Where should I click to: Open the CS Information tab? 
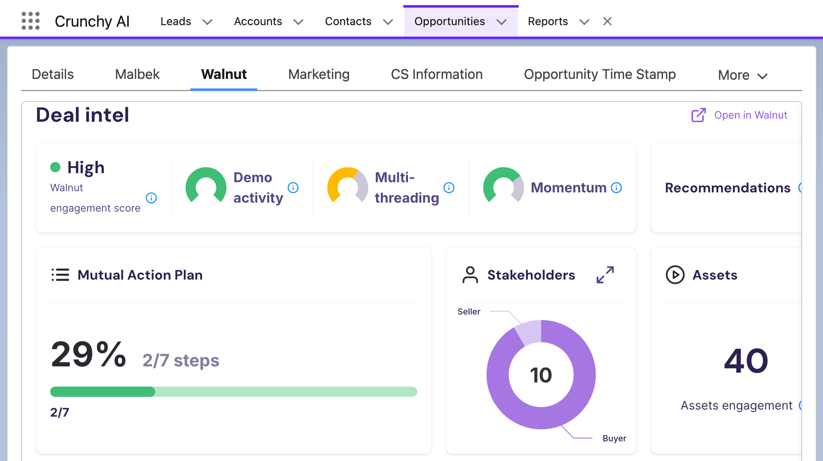pyautogui.click(x=437, y=74)
